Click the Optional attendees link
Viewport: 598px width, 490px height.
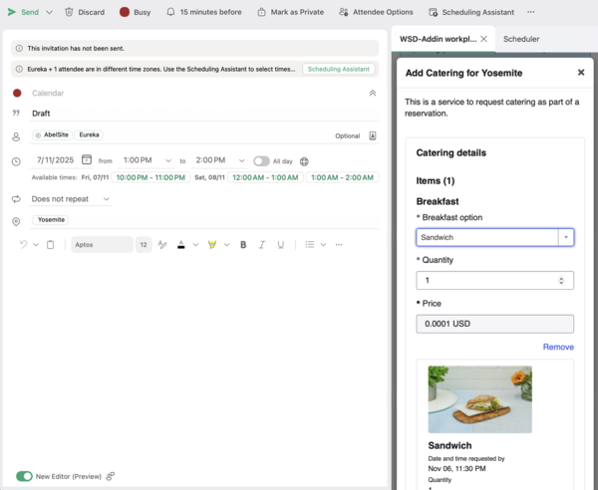(348, 136)
